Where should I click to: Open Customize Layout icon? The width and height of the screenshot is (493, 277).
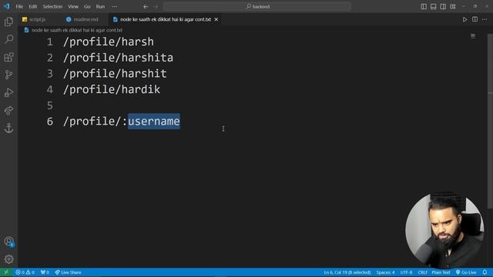click(453, 7)
